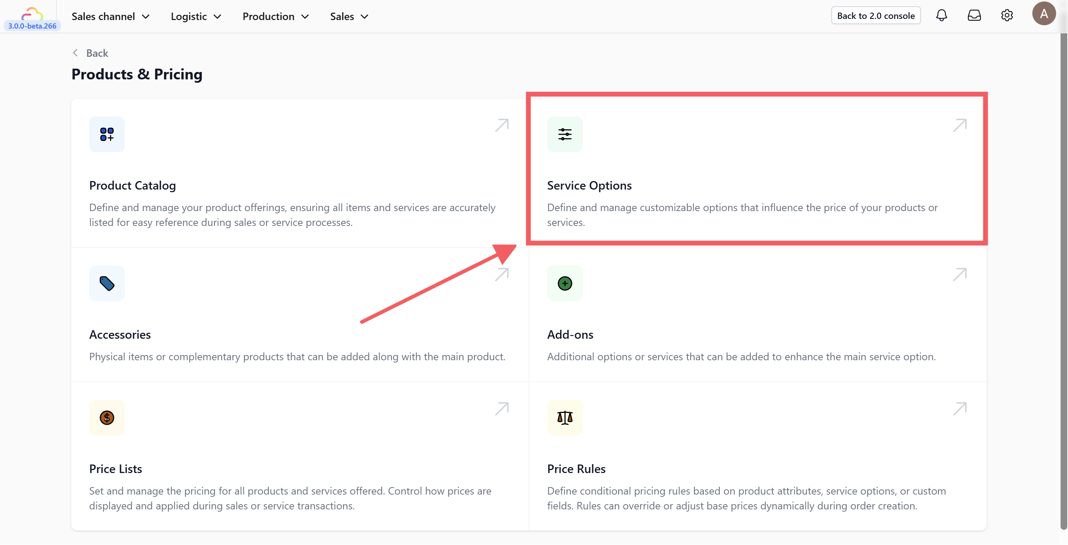Click the Product Catalog grid icon
This screenshot has height=545, width=1068.
107,134
